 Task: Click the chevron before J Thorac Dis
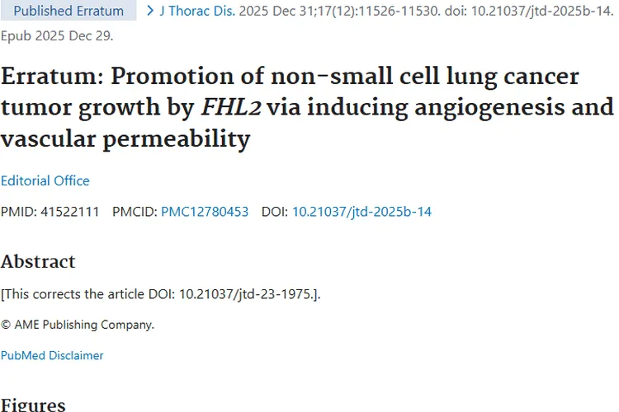[149, 11]
